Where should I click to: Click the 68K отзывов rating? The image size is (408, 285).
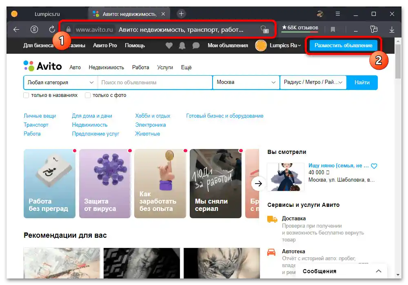point(300,28)
